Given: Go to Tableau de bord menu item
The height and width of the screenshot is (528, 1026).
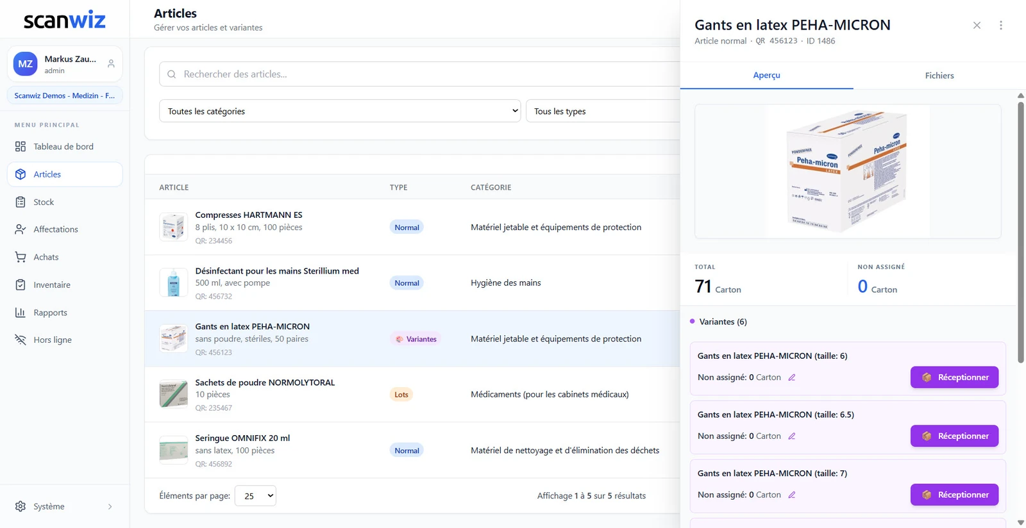Looking at the screenshot, I should pos(65,147).
